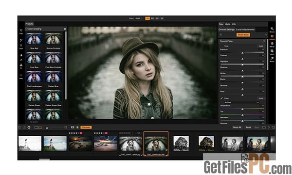Click the reset arrow icon right of Show More

[266, 35]
